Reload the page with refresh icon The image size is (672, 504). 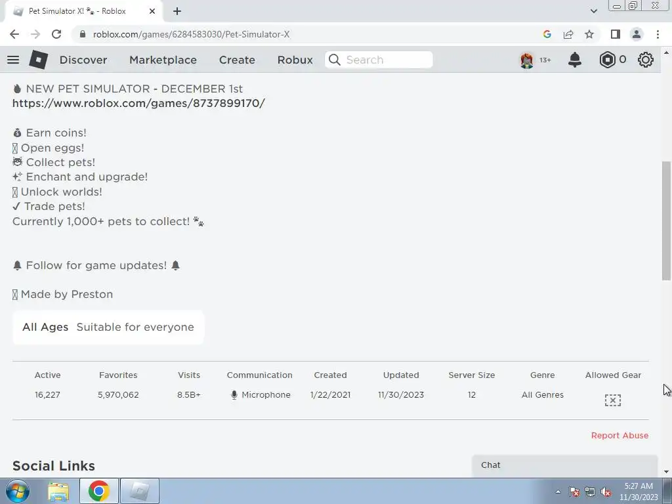pos(56,34)
